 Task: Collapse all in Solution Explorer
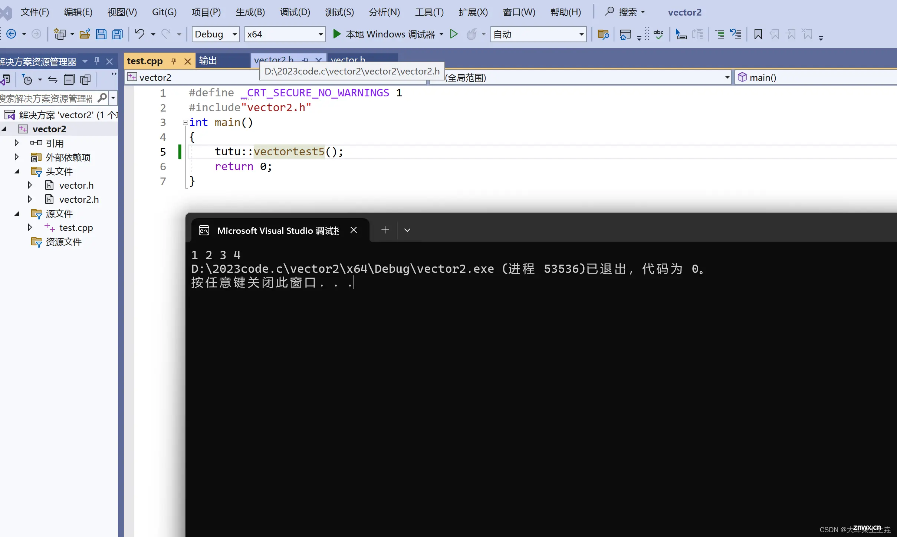(69, 79)
